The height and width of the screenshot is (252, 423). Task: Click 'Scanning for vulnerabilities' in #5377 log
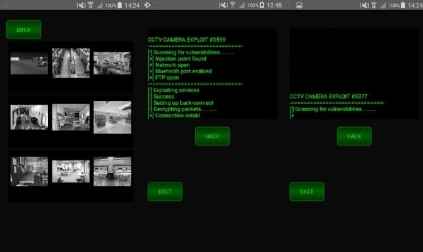(328, 109)
